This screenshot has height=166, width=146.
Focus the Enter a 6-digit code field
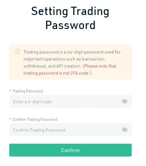pos(70,101)
